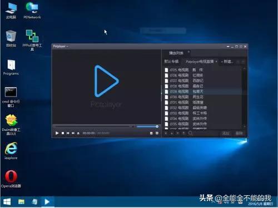Screen dimensions: 278x208
Task: Select playlist entry 0732 电视剧
Action: (203, 108)
